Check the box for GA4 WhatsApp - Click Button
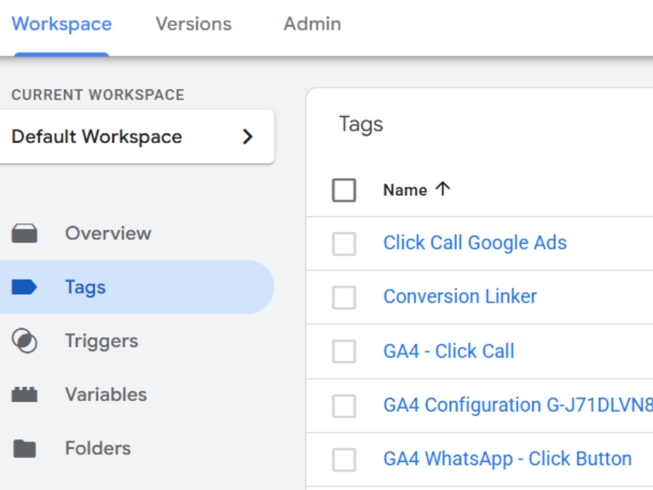This screenshot has width=653, height=490. 344,459
